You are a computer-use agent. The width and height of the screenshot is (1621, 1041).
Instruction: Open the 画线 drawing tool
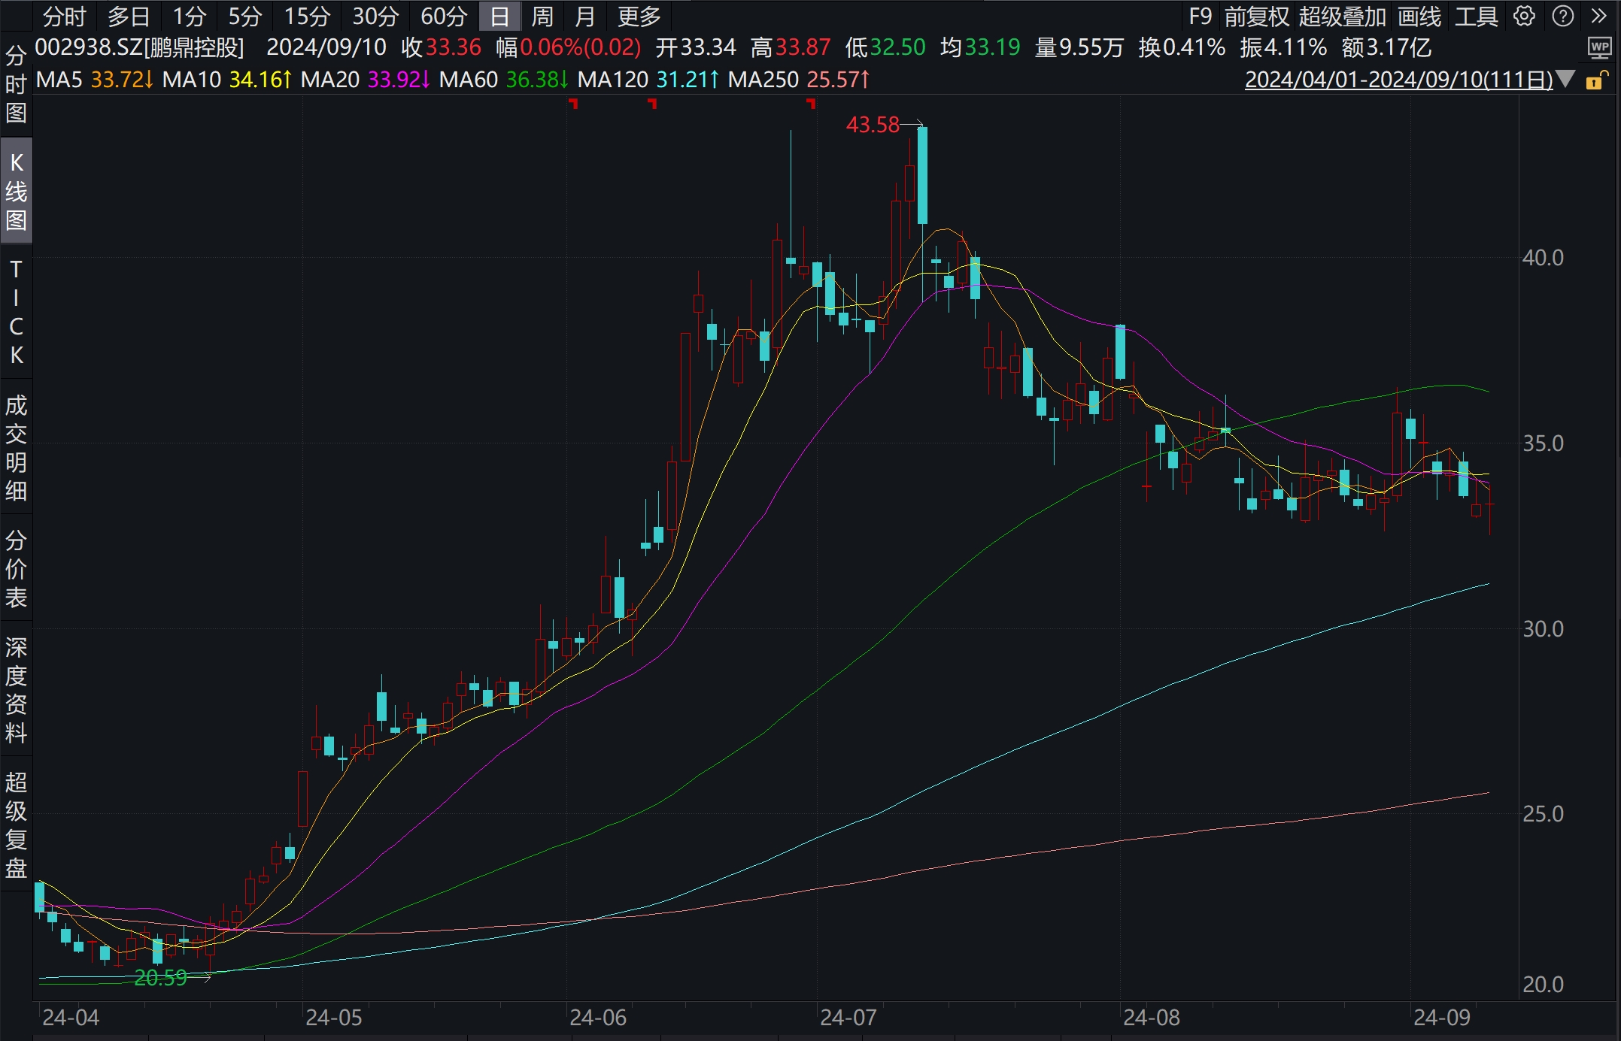pyautogui.click(x=1419, y=16)
